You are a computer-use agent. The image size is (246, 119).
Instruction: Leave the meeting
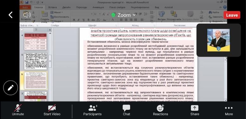click(x=232, y=15)
